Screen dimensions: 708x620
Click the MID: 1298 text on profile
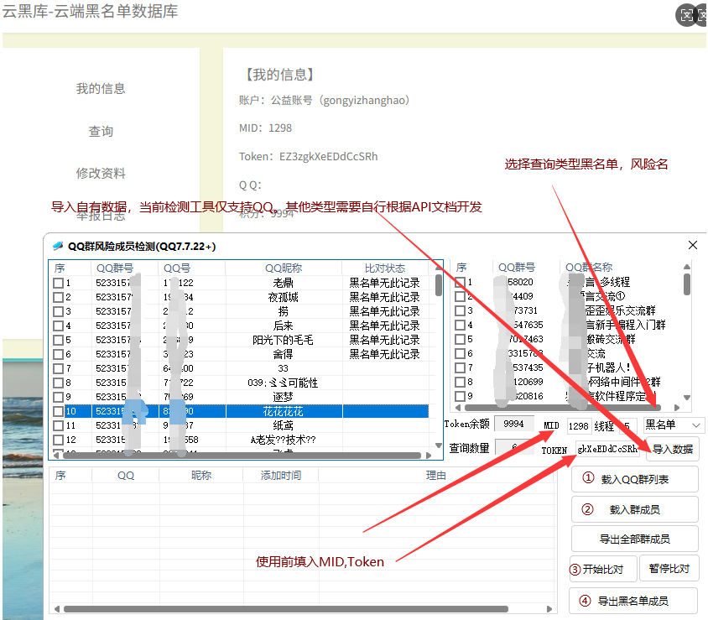click(x=265, y=128)
